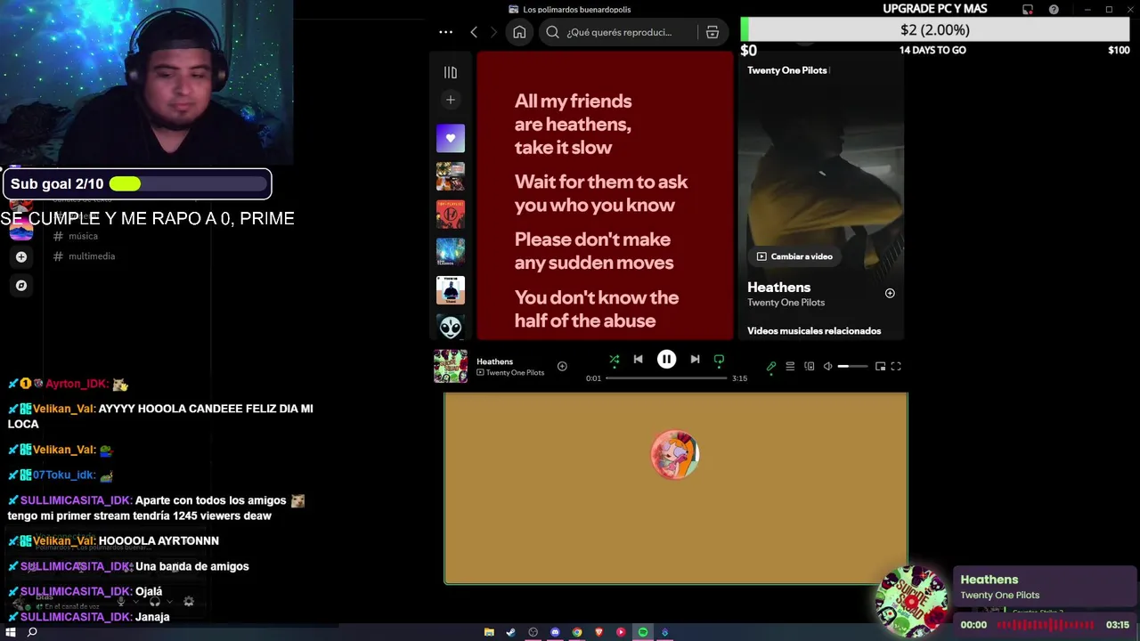Screen dimensions: 1140x641
Task: Go to Spotify Home
Action: coord(519,32)
